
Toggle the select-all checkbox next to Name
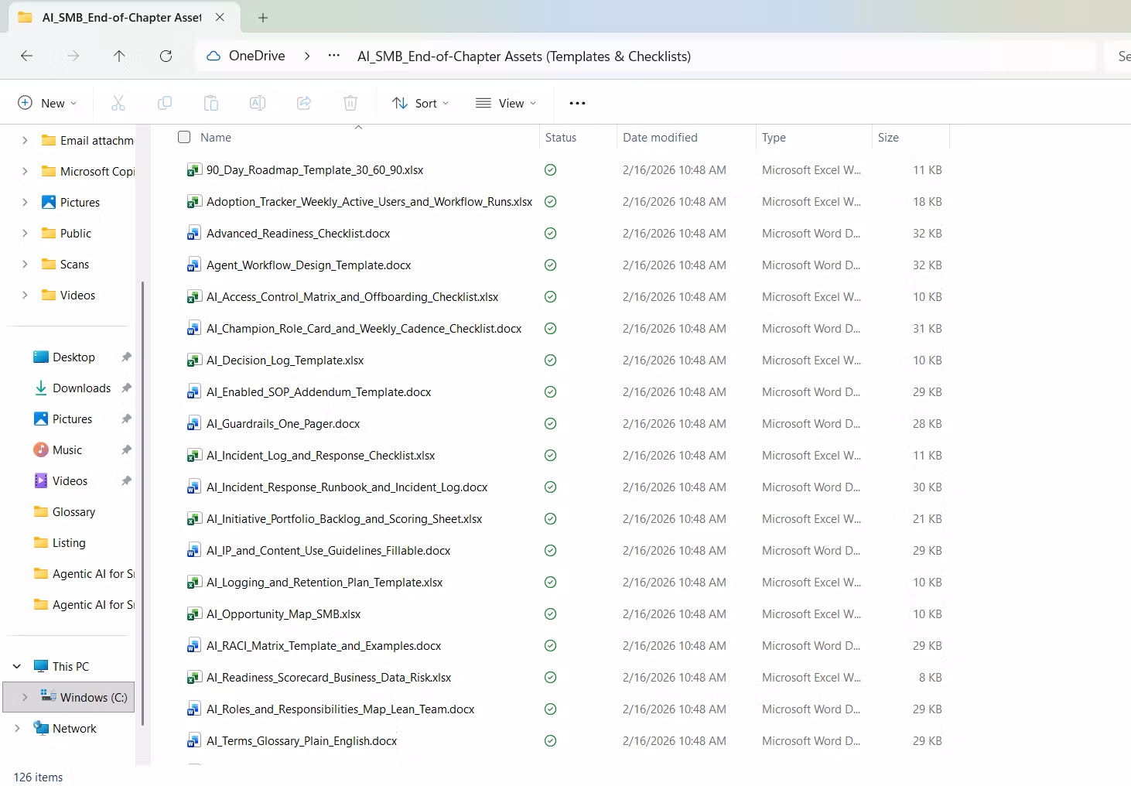[184, 137]
